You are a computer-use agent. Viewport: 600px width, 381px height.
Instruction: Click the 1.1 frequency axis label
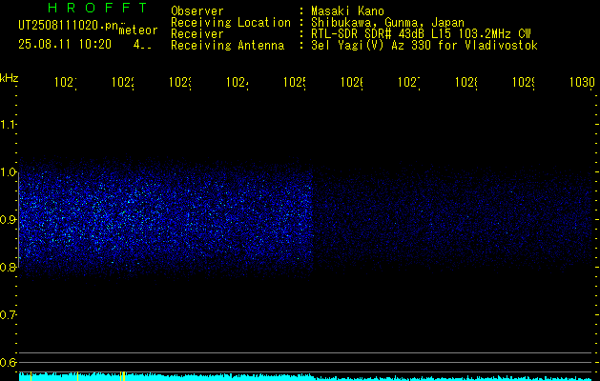point(8,125)
